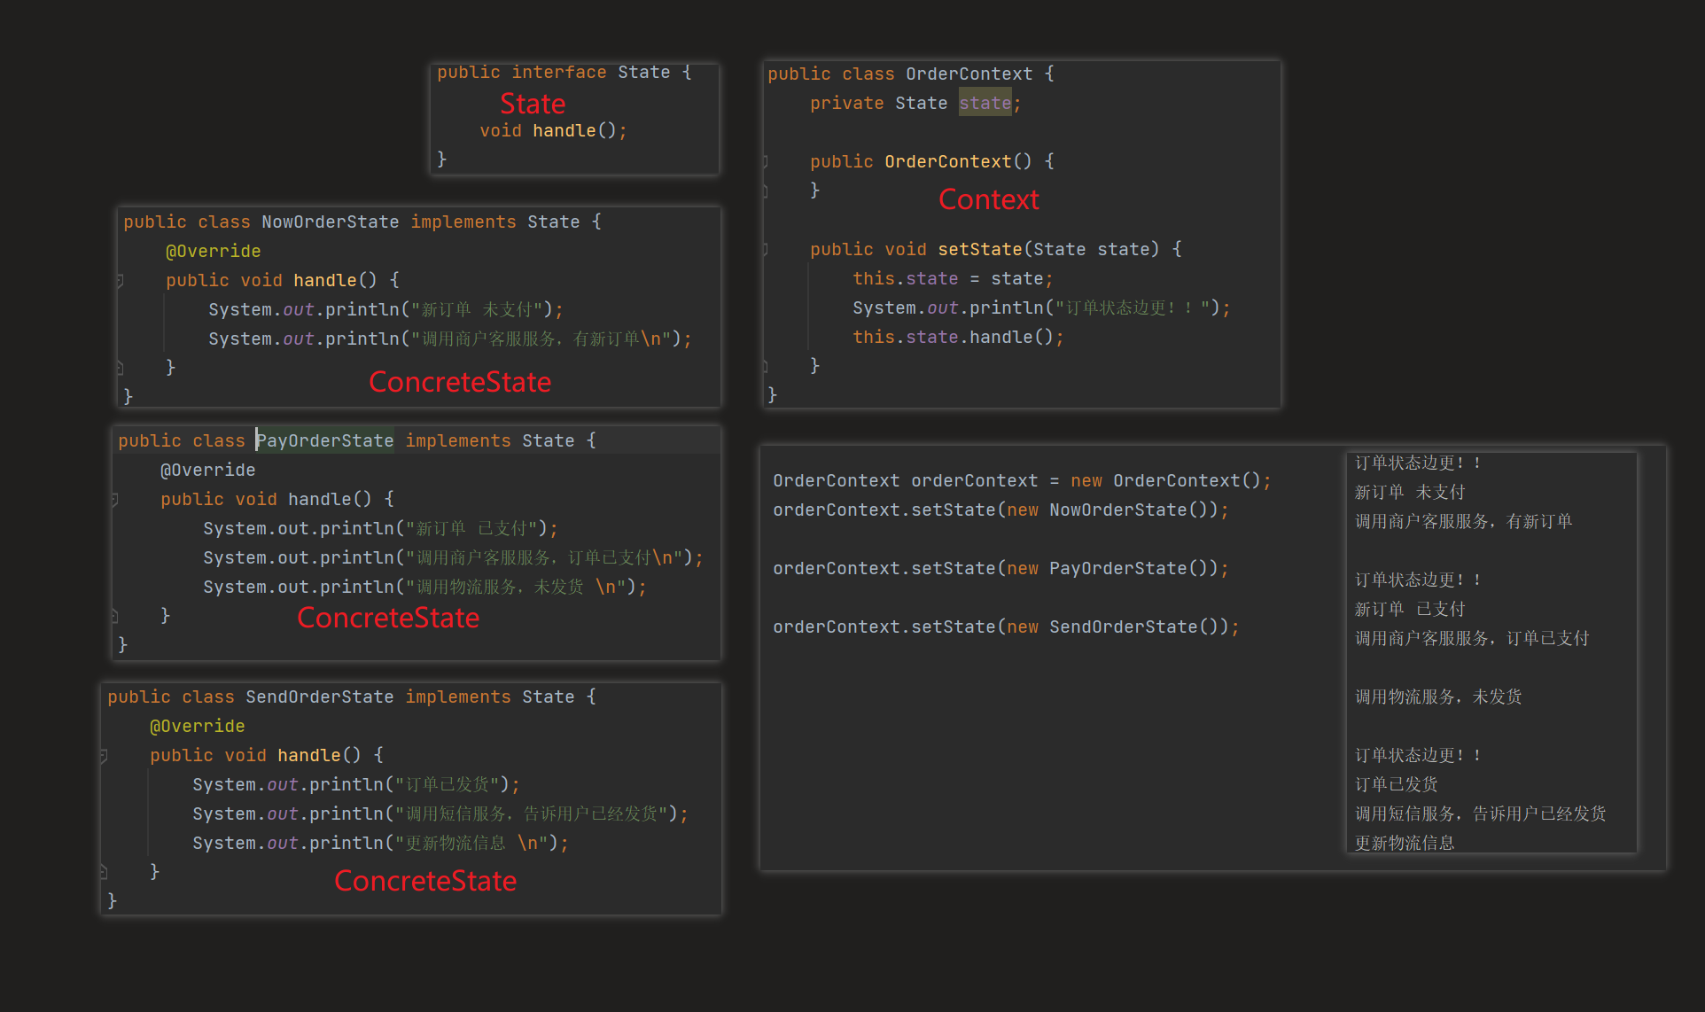Click 'setState(new NowOrderState());' call line

coord(1001,510)
